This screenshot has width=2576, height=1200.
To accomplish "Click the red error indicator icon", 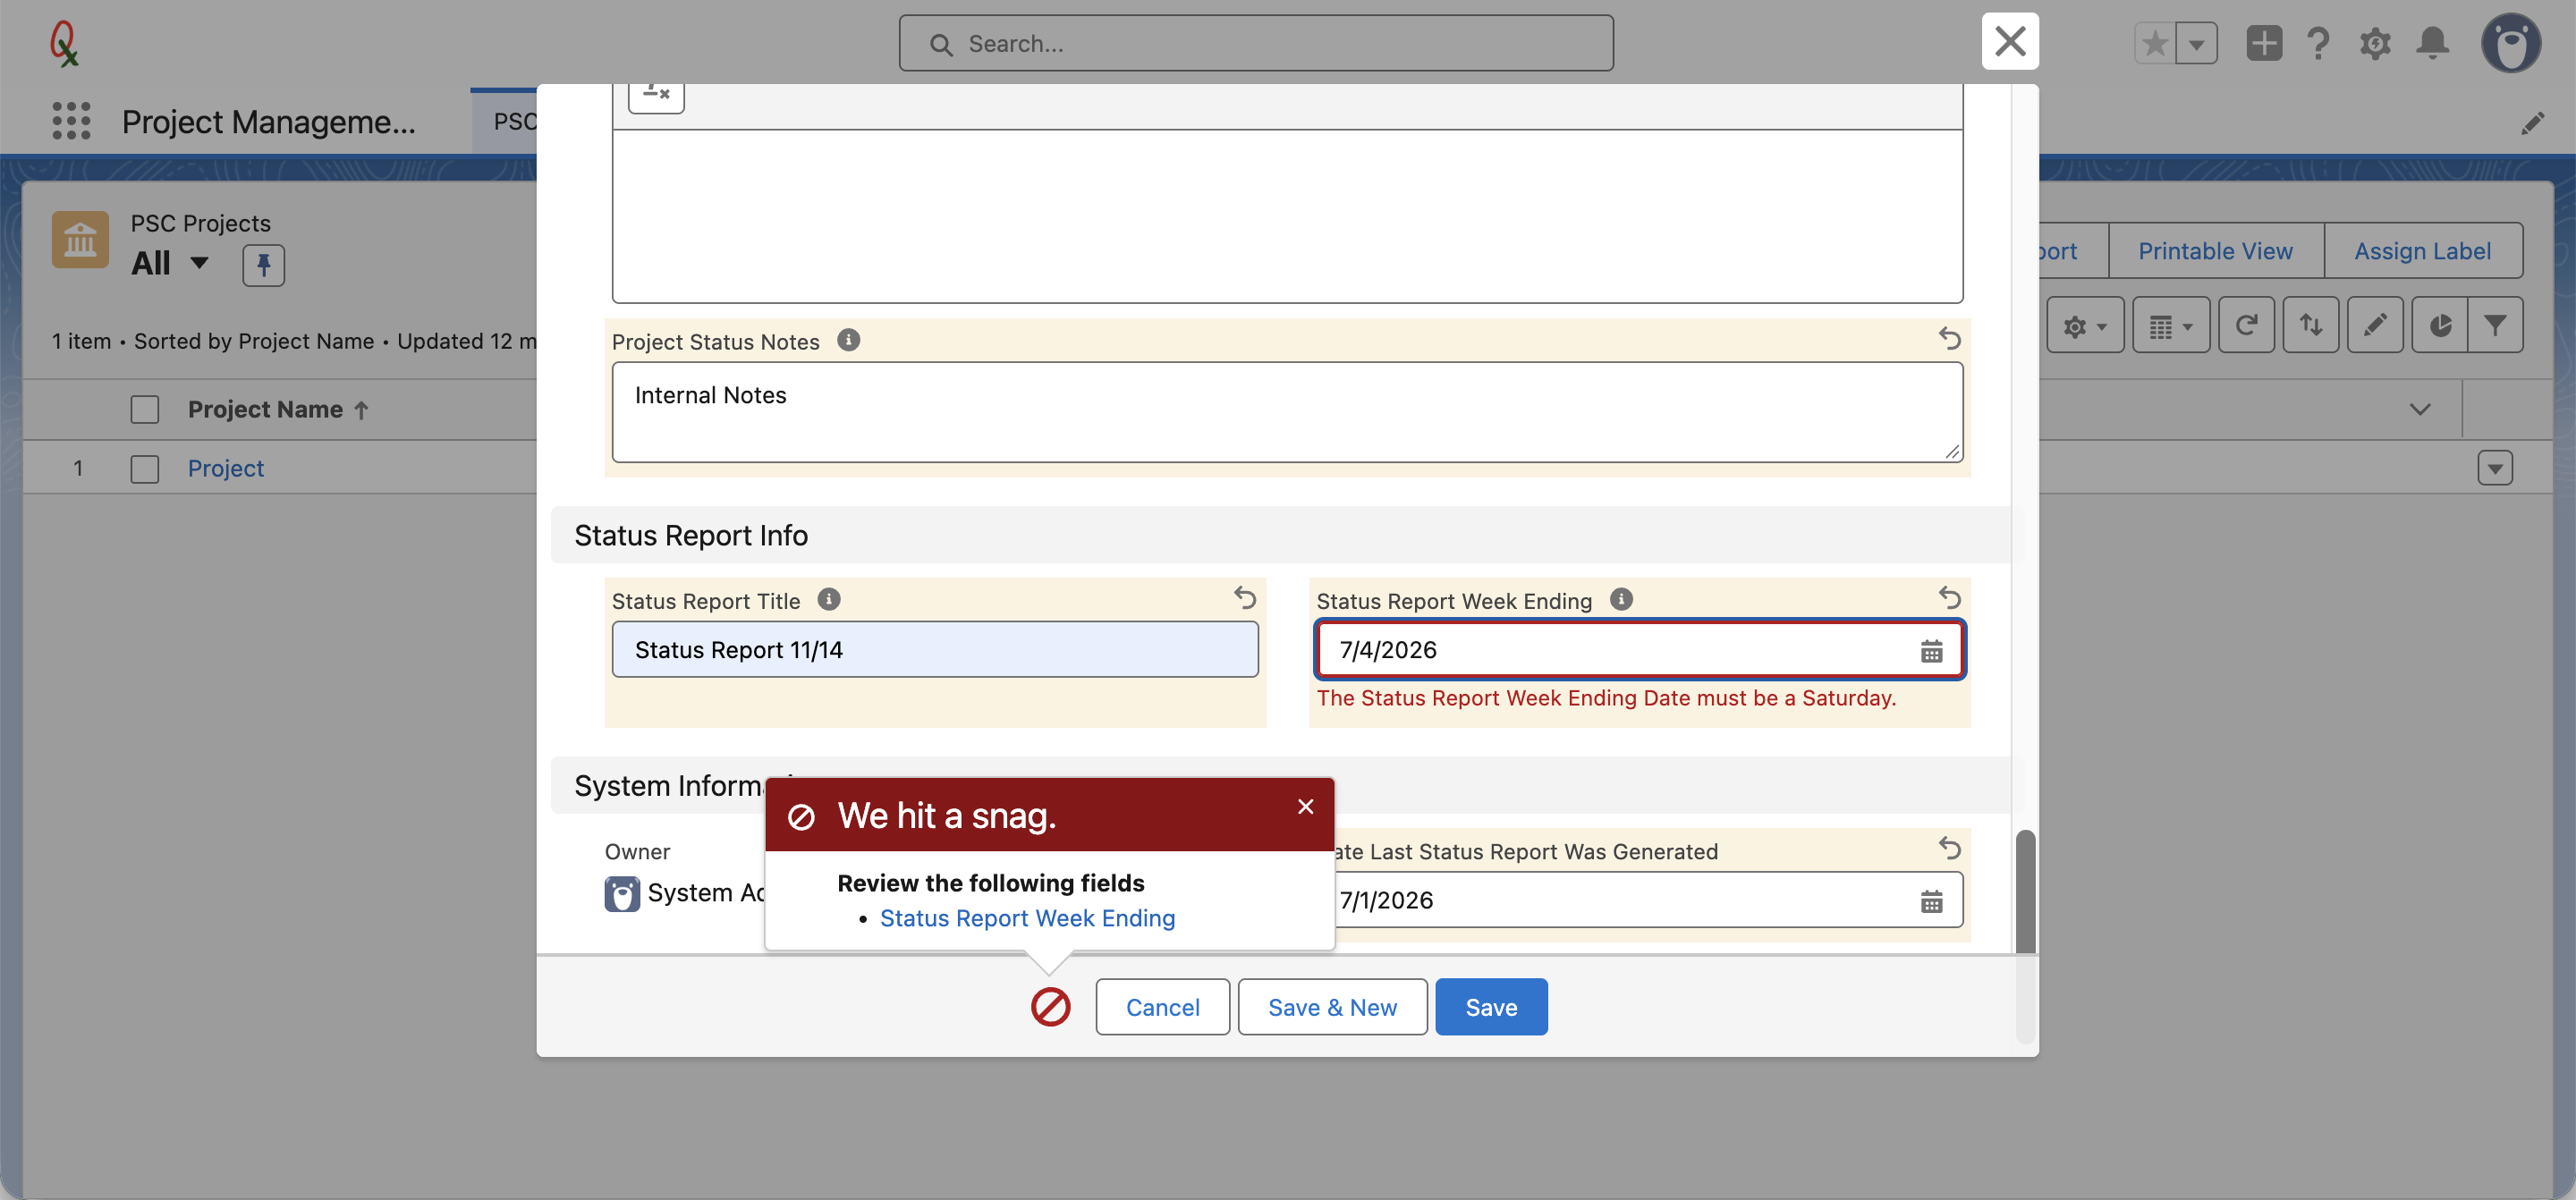I will coord(1050,1007).
